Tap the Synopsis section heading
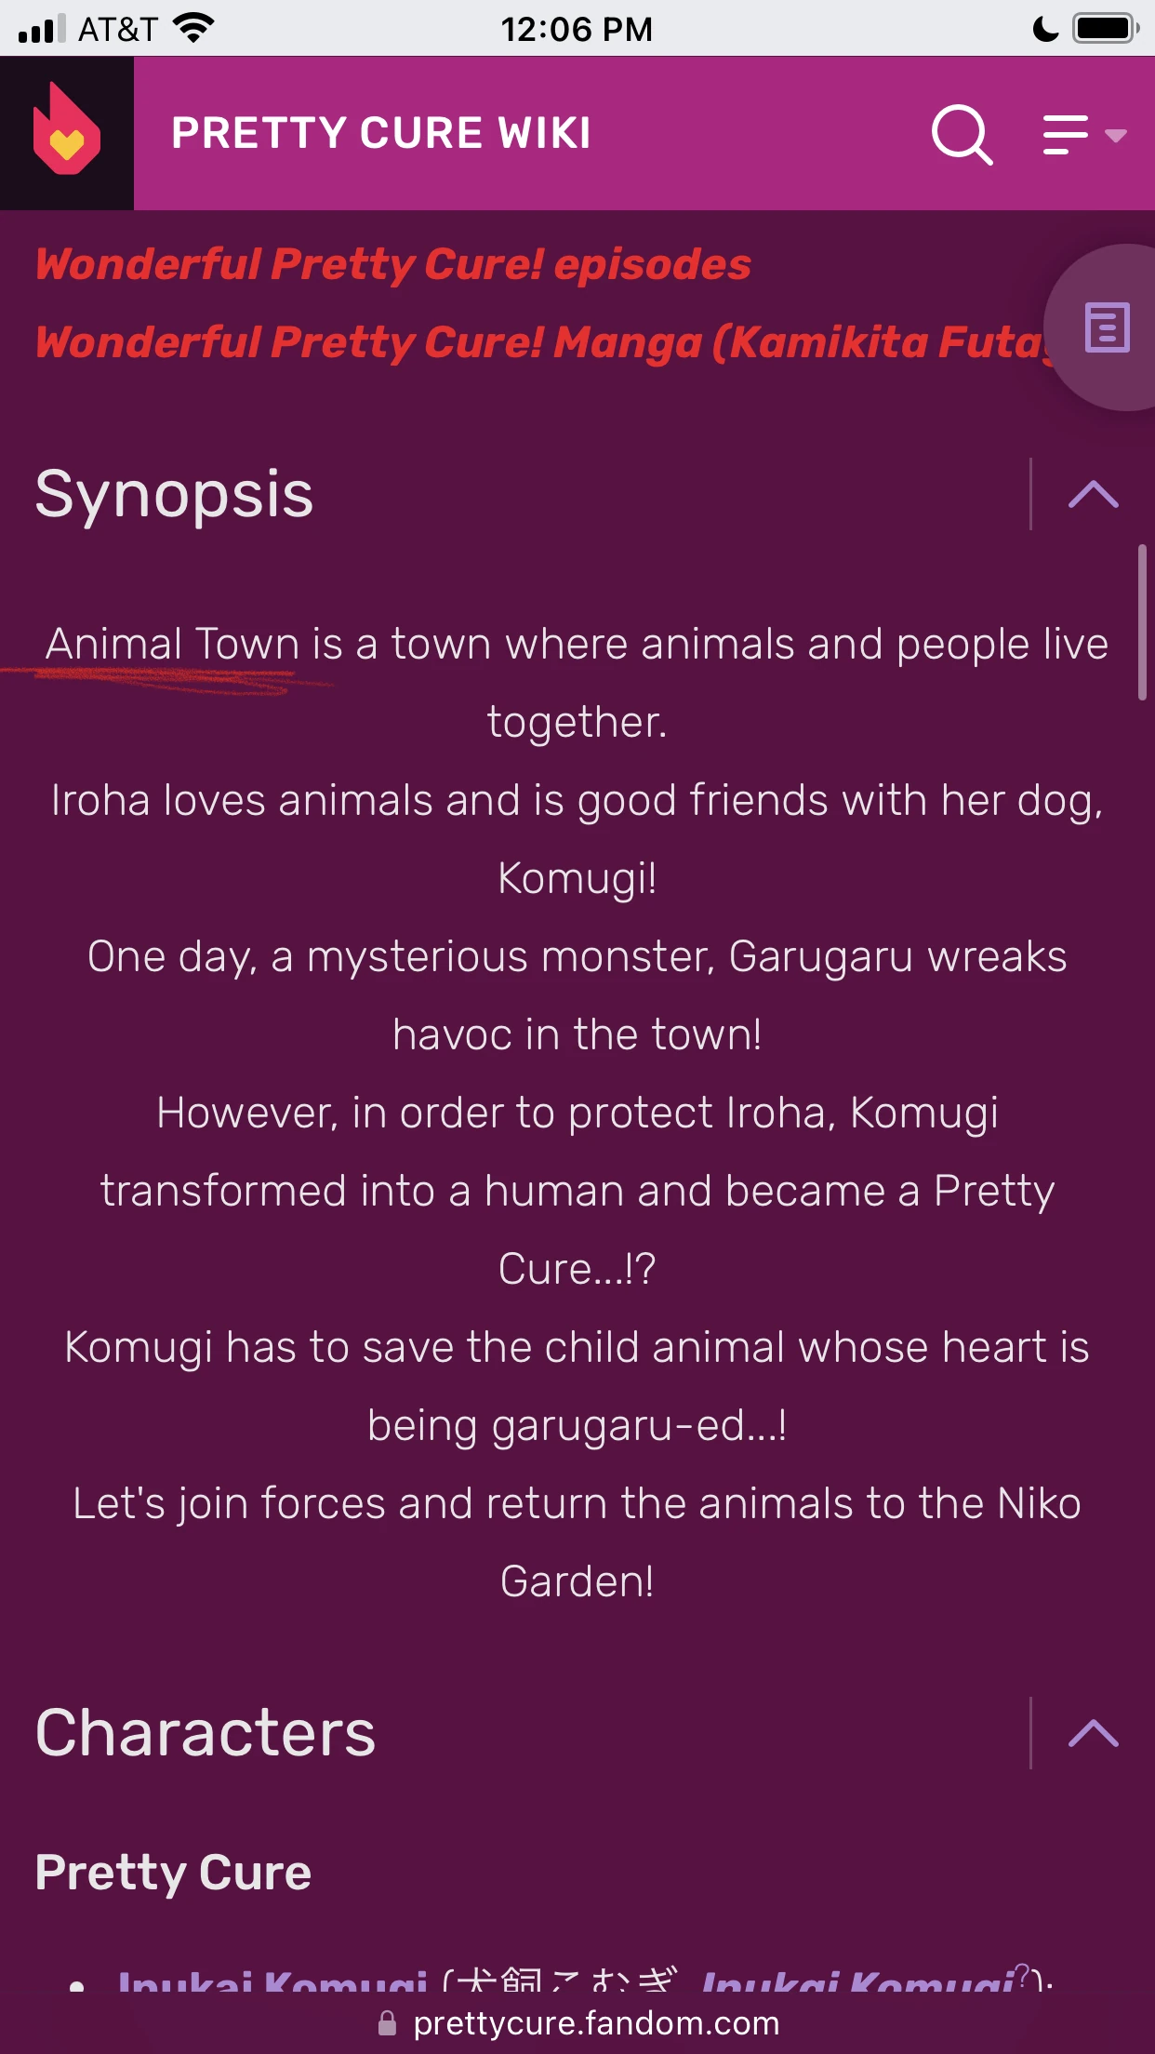 (x=175, y=494)
